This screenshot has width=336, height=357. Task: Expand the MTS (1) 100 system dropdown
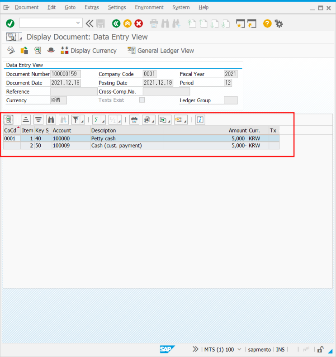(239, 349)
